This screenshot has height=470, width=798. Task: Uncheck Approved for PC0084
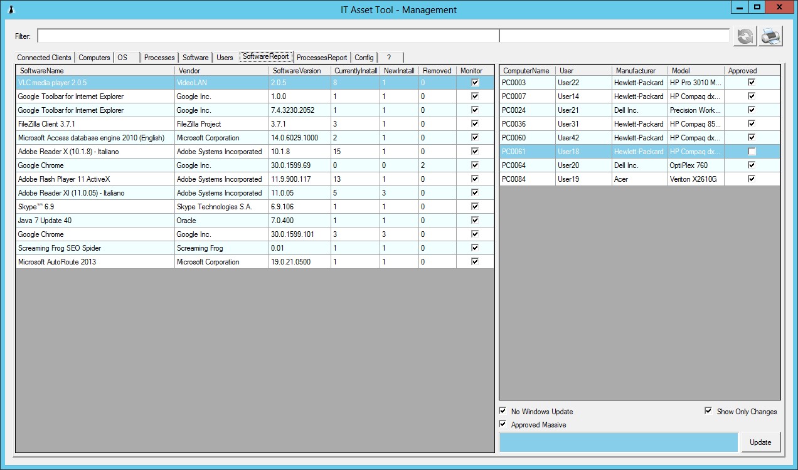pos(751,179)
